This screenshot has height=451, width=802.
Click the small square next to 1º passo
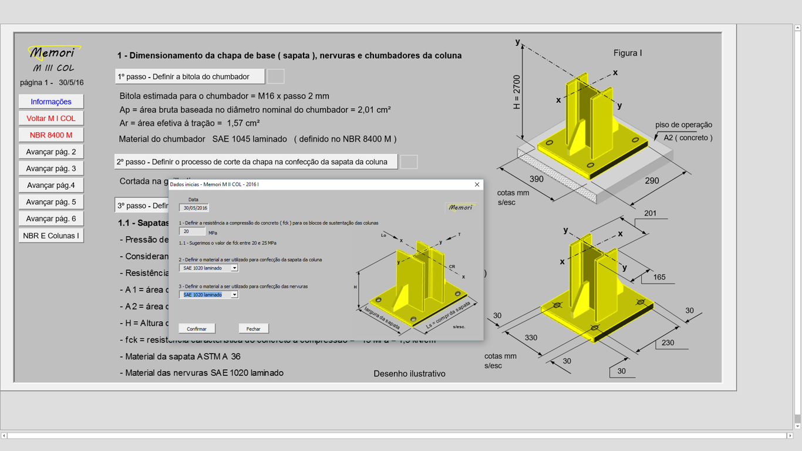(276, 76)
